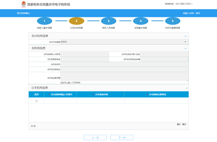Open the 总分机构类型 dropdown

click(124, 42)
